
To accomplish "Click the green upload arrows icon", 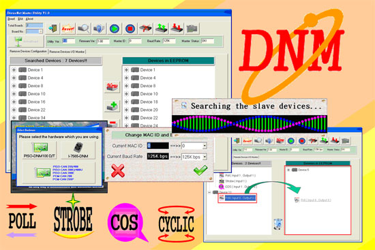I will click(x=162, y=29).
